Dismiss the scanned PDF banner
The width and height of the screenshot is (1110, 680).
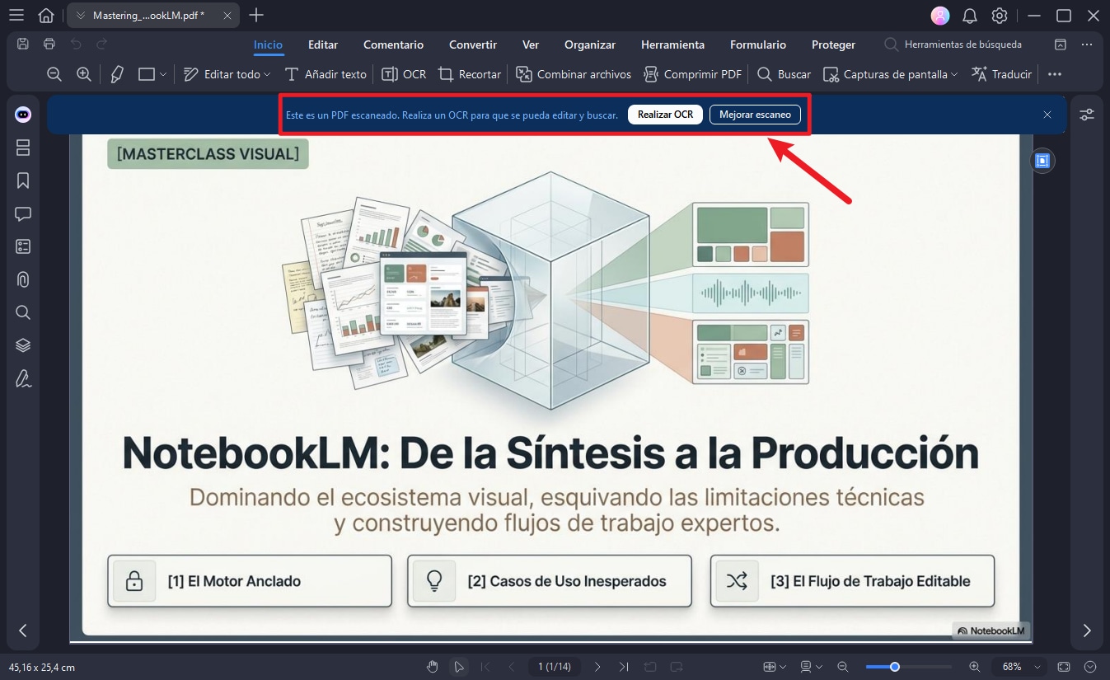pyautogui.click(x=1047, y=115)
